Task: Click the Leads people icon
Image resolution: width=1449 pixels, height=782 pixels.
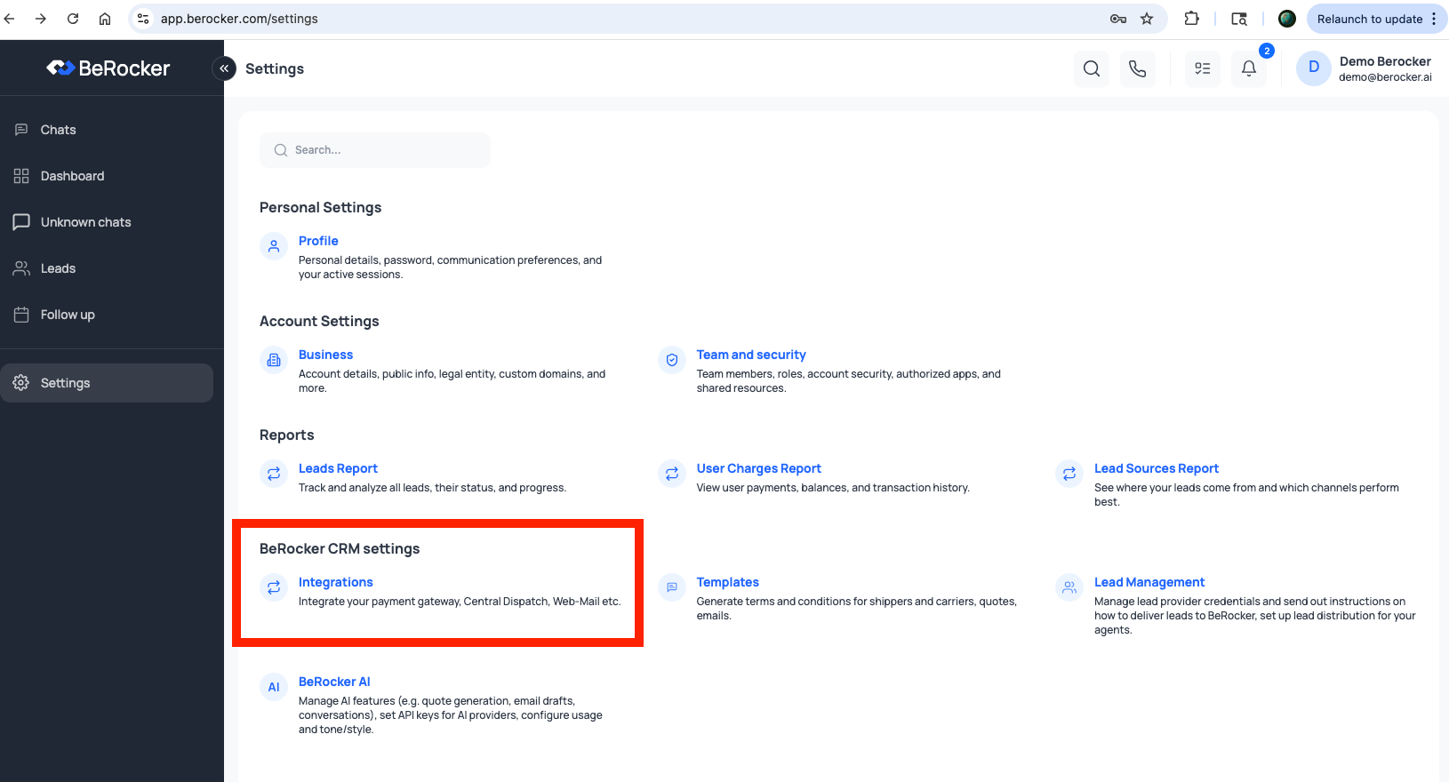Action: tap(21, 268)
